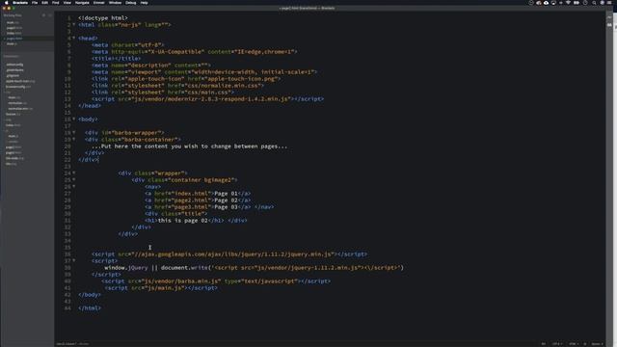Open the Debug menu
The height and width of the screenshot is (347, 617).
coord(131,2)
